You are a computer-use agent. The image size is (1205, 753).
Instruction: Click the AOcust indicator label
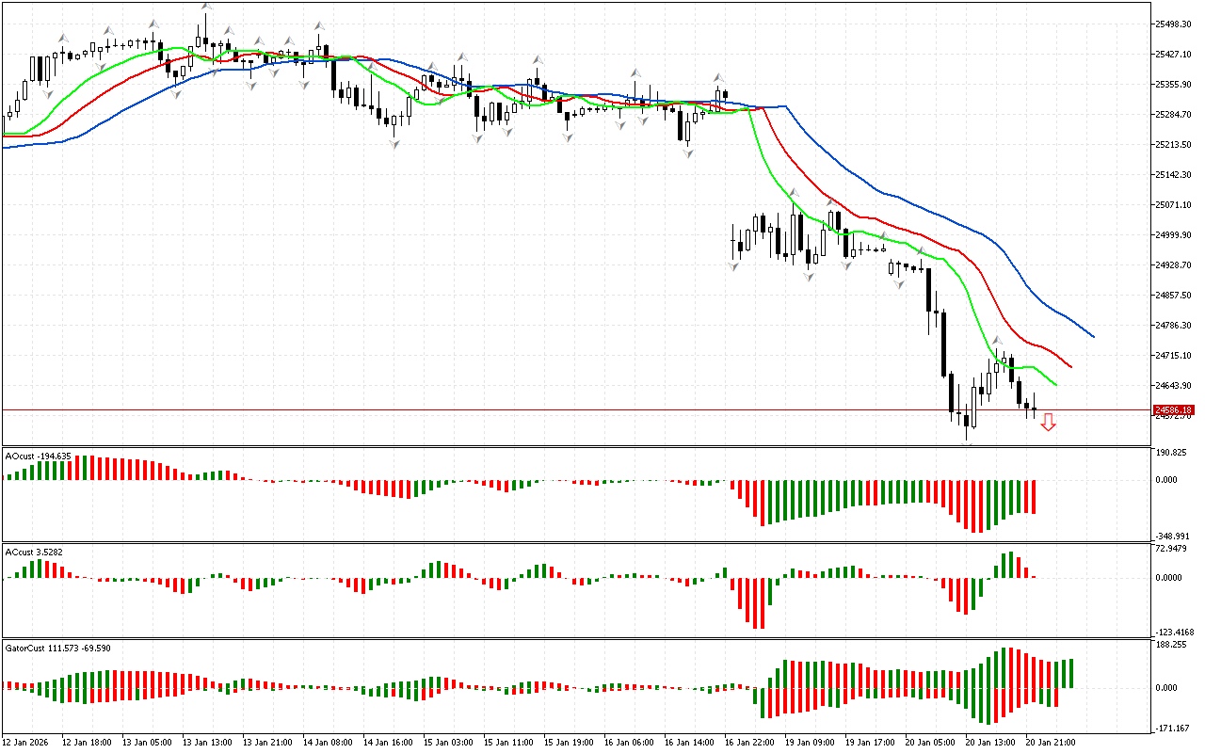[x=38, y=457]
